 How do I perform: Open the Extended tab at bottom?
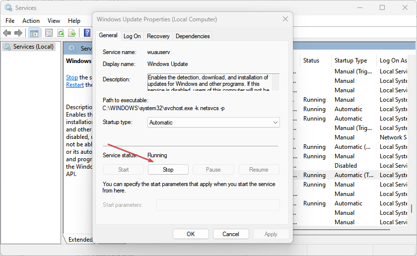coord(80,240)
